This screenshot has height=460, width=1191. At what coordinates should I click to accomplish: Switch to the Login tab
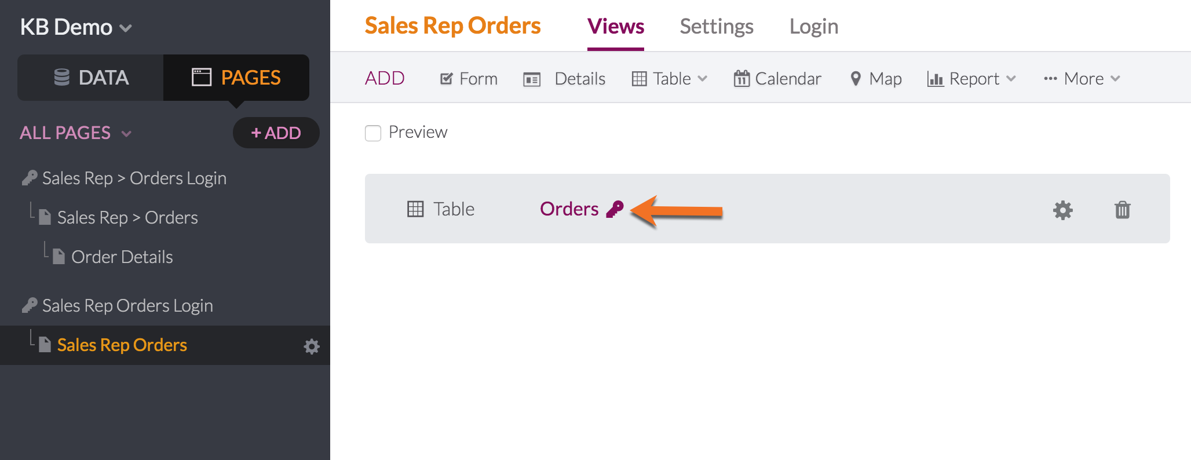click(x=814, y=27)
